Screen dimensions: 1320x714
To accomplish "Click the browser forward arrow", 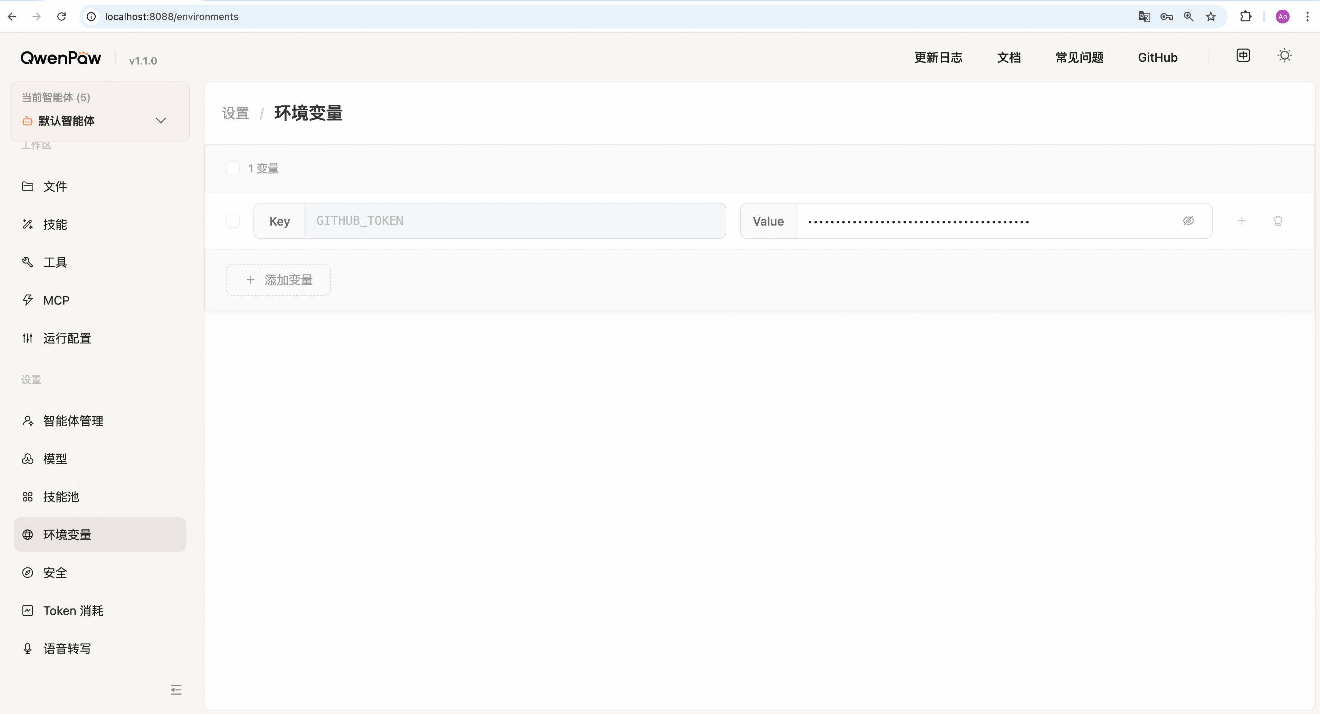I will (36, 16).
